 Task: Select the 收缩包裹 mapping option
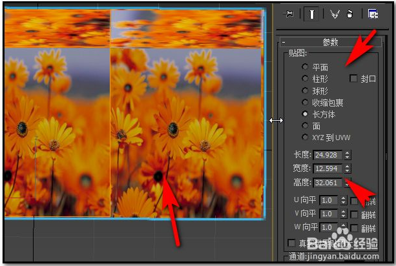pyautogui.click(x=305, y=102)
